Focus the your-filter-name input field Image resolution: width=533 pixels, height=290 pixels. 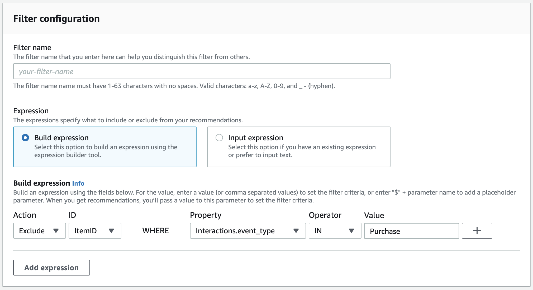(202, 71)
